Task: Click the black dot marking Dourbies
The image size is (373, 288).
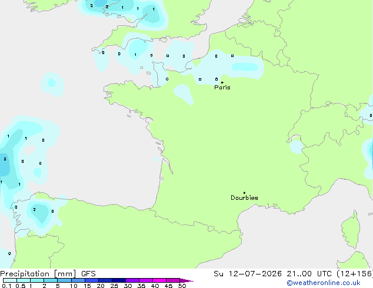Action: click(244, 193)
